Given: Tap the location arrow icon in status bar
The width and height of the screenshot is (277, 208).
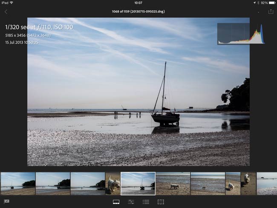Looking at the screenshot, I should coord(254,3).
